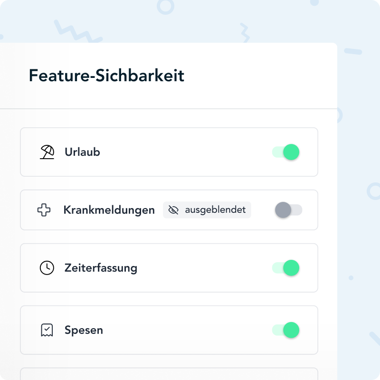The height and width of the screenshot is (380, 380).
Task: Click the Urlaub label text
Action: coord(82,152)
